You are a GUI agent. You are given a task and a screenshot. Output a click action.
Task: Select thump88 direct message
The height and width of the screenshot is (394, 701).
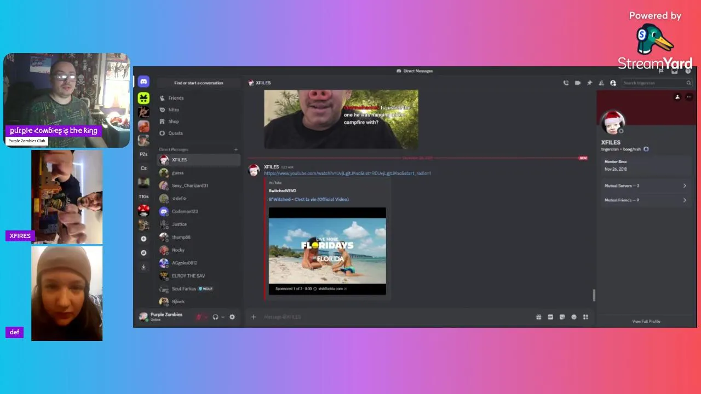(x=198, y=237)
